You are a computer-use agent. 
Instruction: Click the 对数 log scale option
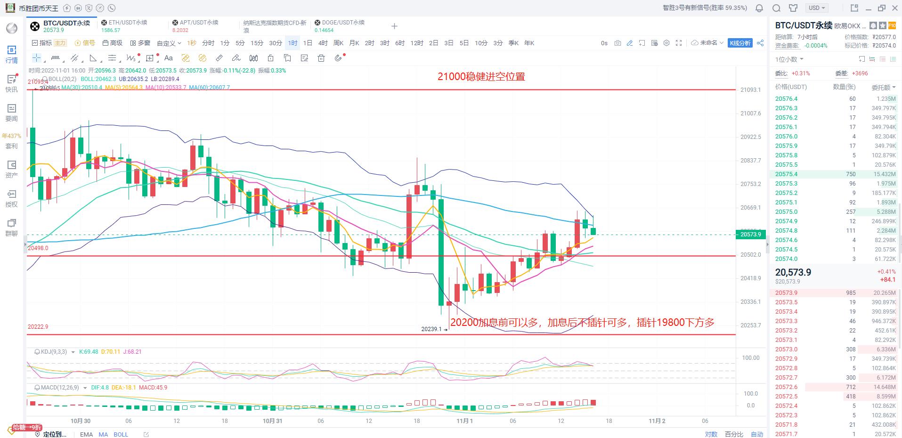[x=711, y=434]
